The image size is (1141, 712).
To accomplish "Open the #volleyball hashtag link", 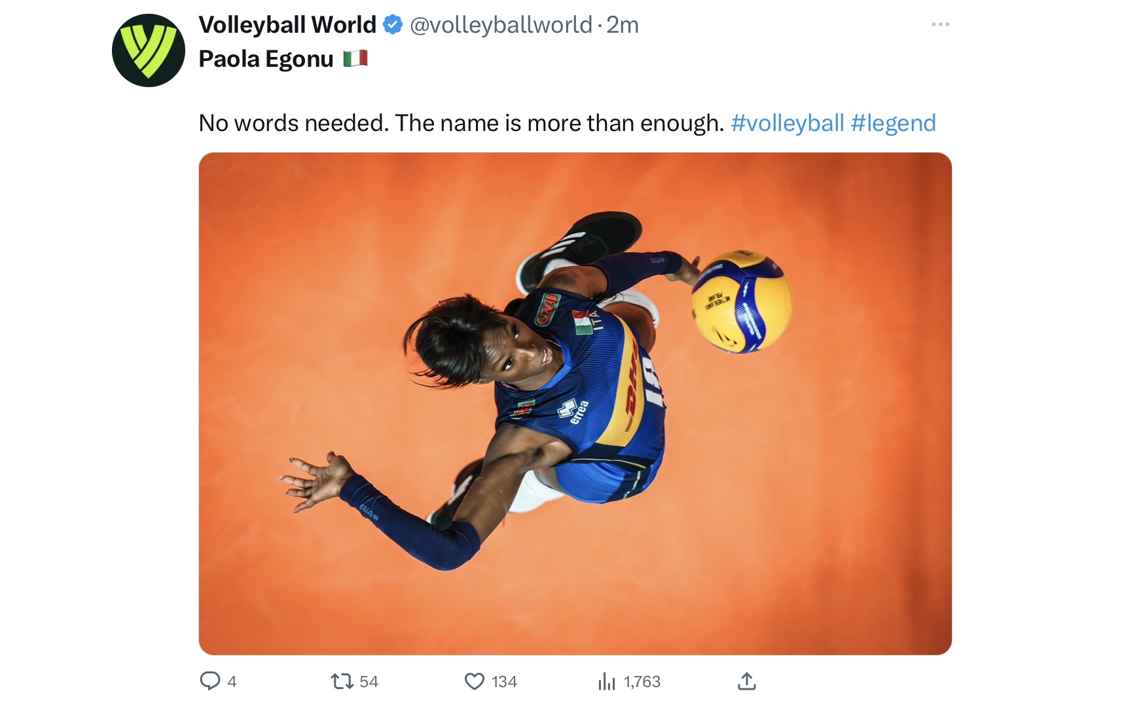I will pyautogui.click(x=788, y=123).
